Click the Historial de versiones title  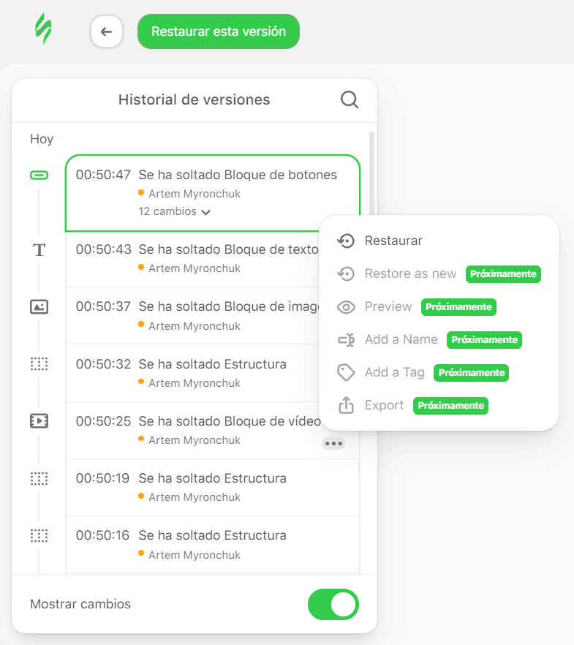(x=194, y=99)
